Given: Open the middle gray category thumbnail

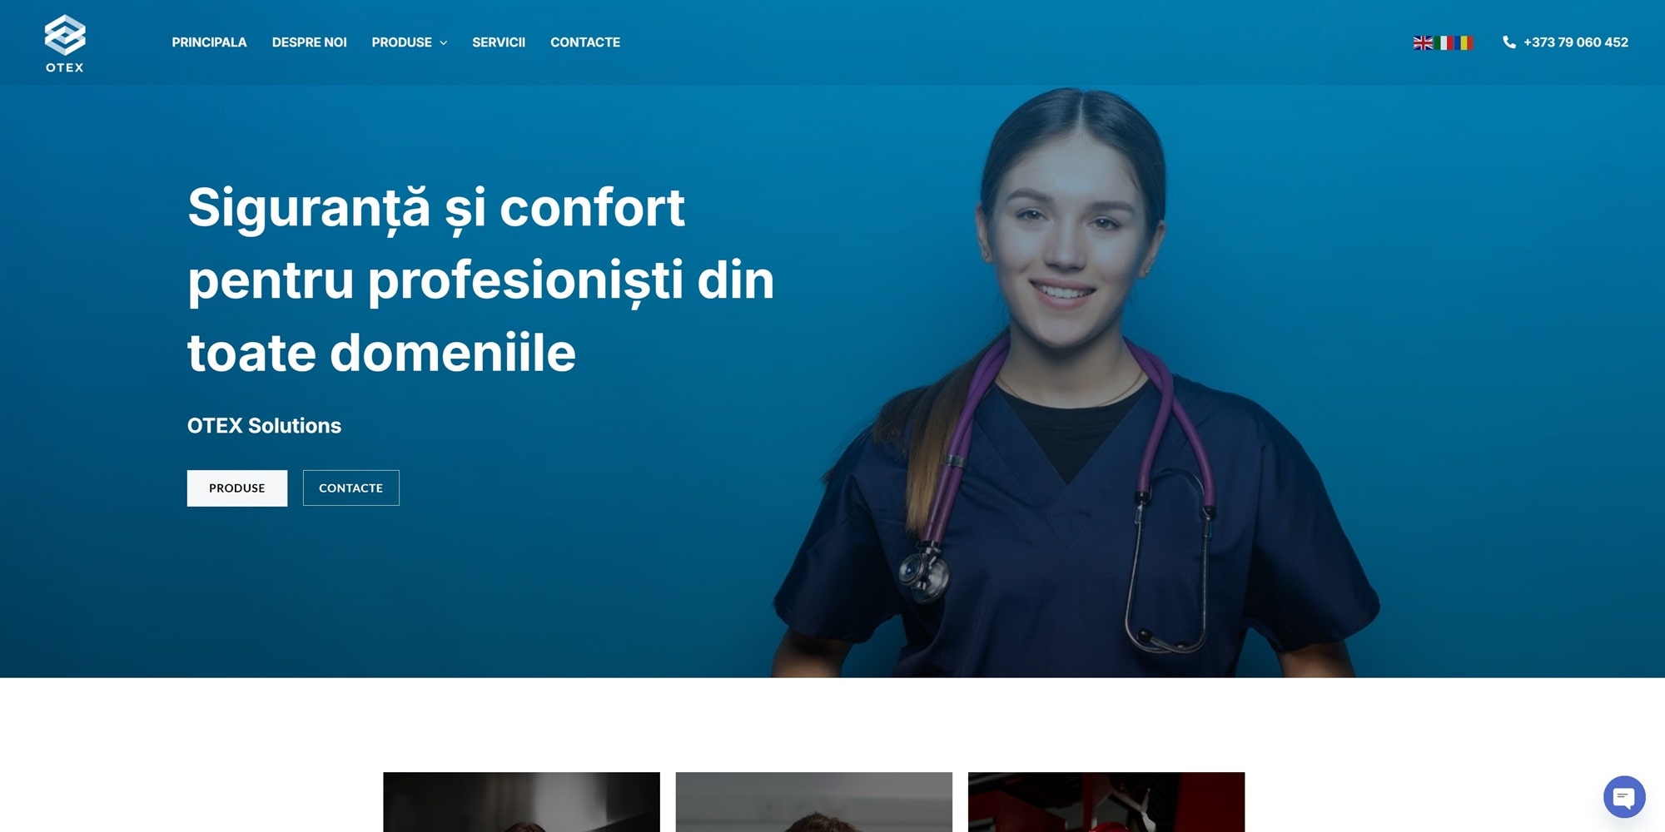Looking at the screenshot, I should (x=813, y=802).
